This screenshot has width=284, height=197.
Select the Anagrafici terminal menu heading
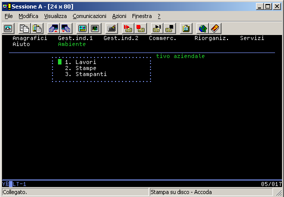(x=30, y=38)
